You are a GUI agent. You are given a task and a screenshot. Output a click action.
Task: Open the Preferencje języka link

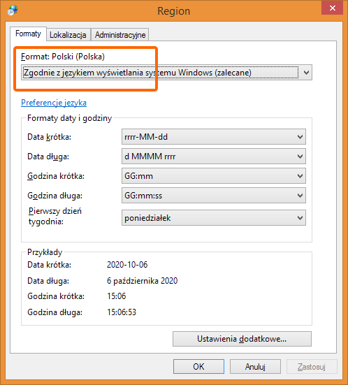point(54,103)
